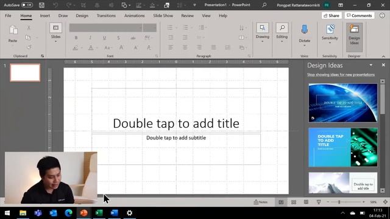Viewport: 390px width, 219px height.
Task: Collapse the ribbon with the chevron
Action: [383, 57]
